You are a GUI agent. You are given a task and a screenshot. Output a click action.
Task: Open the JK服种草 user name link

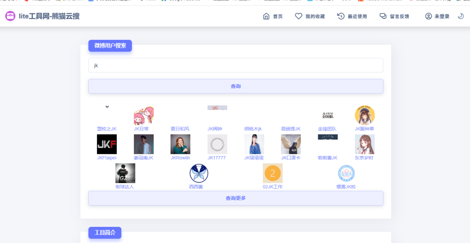point(364,129)
